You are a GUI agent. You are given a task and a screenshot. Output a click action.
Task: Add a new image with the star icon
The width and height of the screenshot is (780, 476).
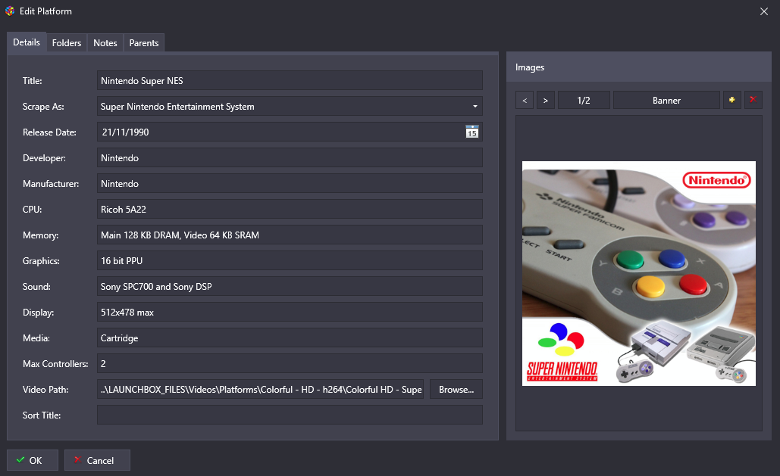[731, 100]
